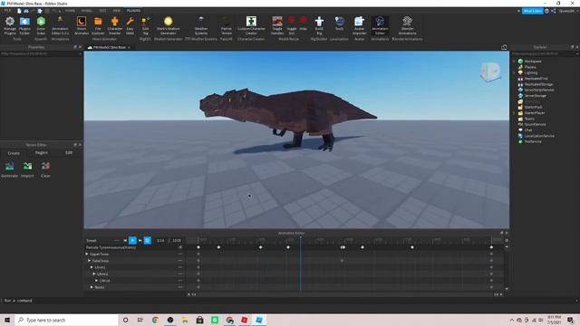Expand the LArm2 track
This screenshot has height=326, width=580.
[94, 273]
